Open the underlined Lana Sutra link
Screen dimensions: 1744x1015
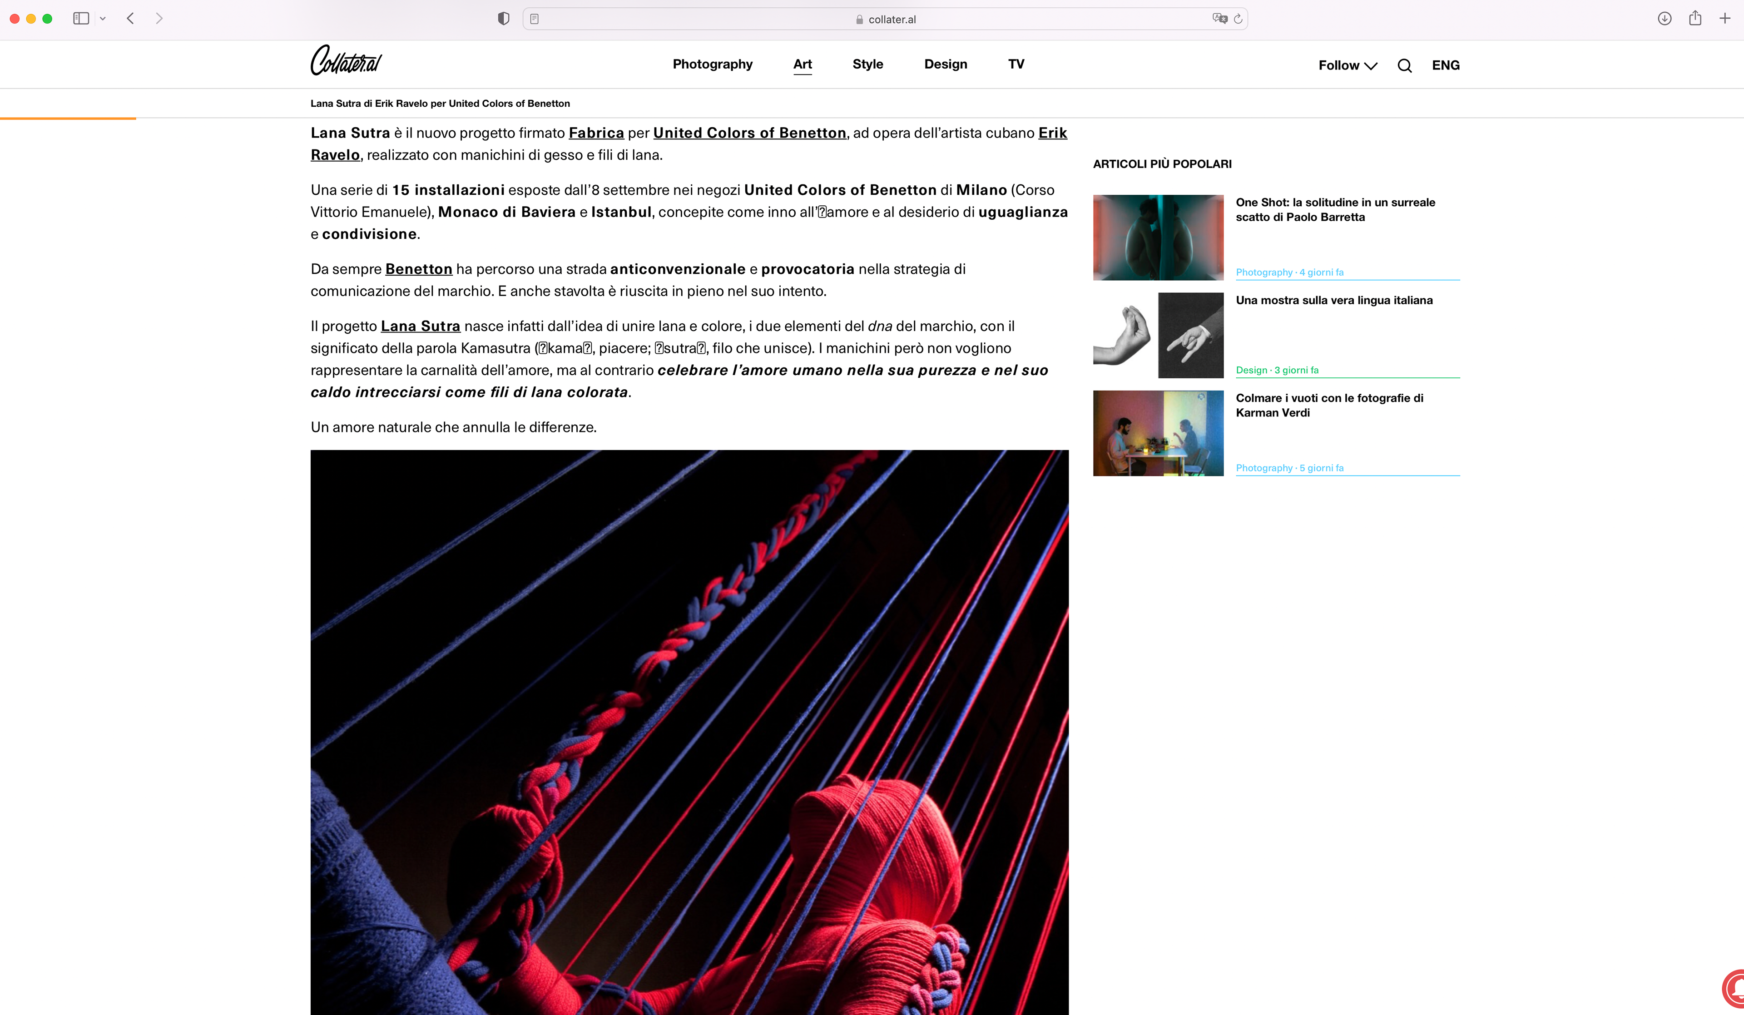(x=420, y=326)
